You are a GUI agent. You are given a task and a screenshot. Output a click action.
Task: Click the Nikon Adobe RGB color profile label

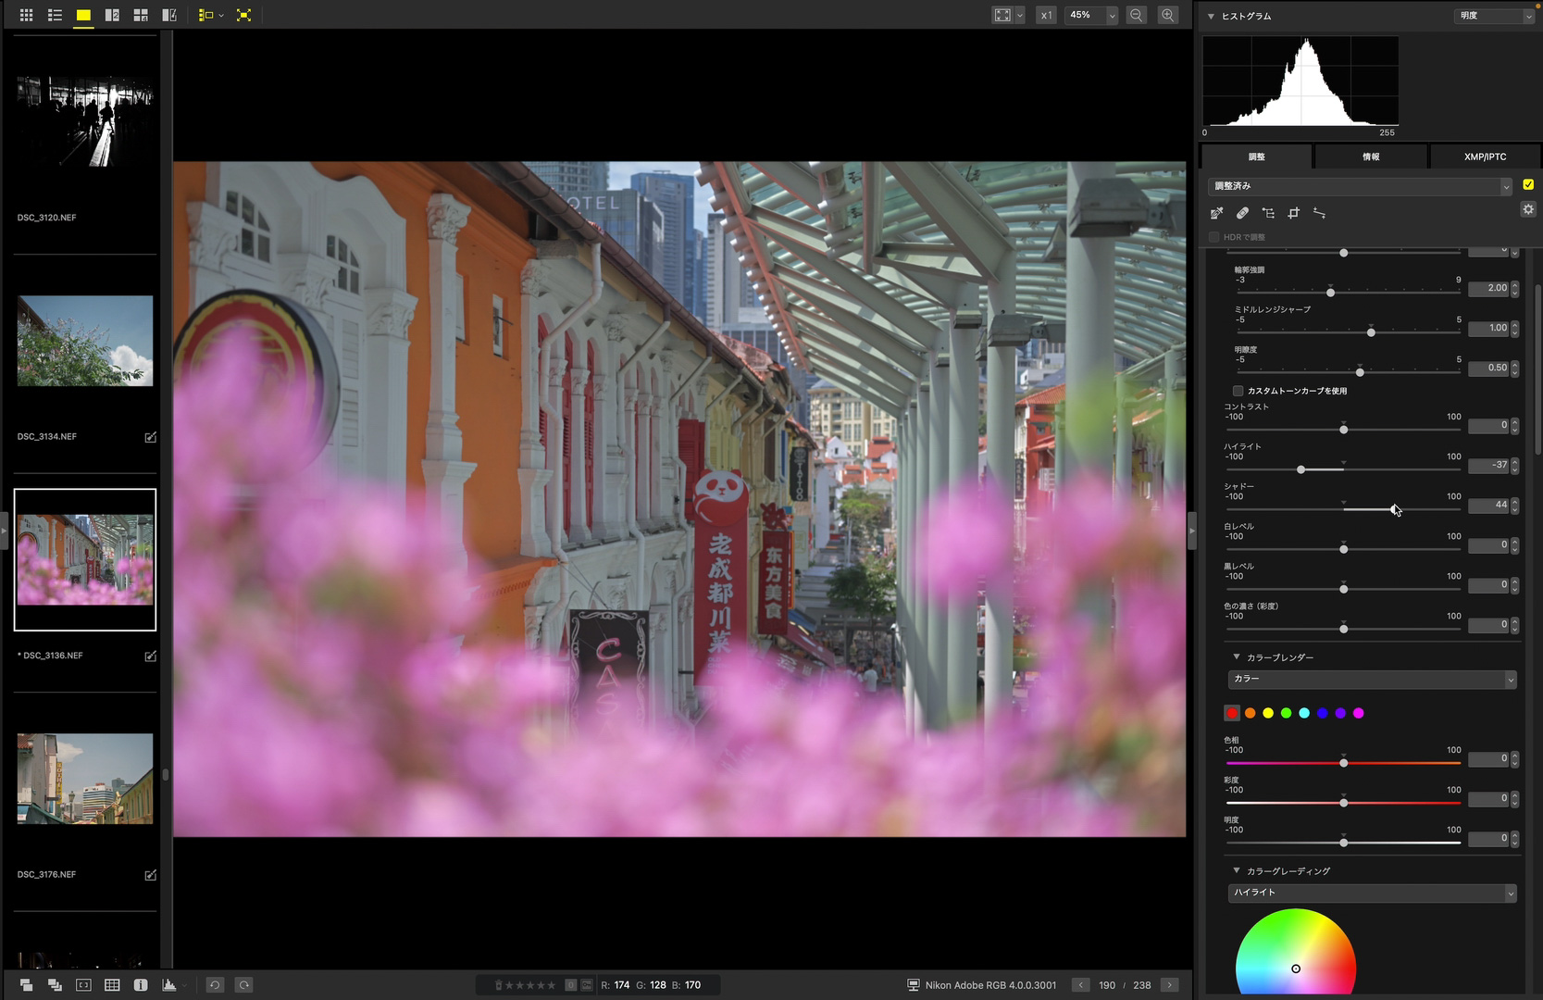click(x=990, y=985)
